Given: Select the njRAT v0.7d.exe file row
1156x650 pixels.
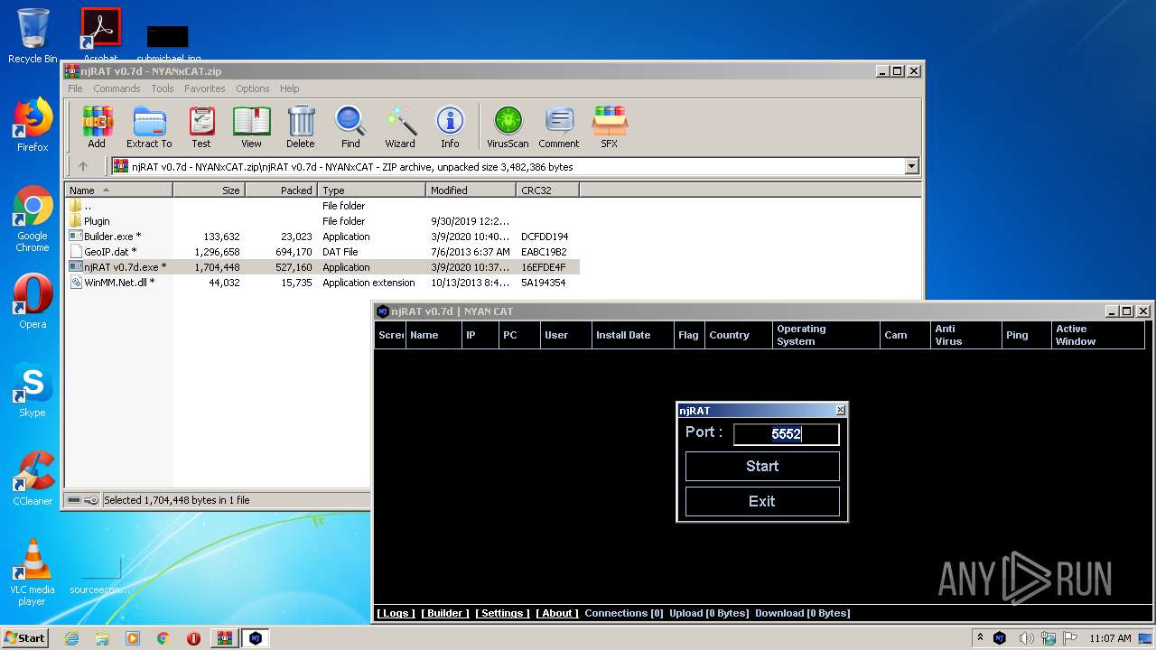Looking at the screenshot, I should [322, 267].
